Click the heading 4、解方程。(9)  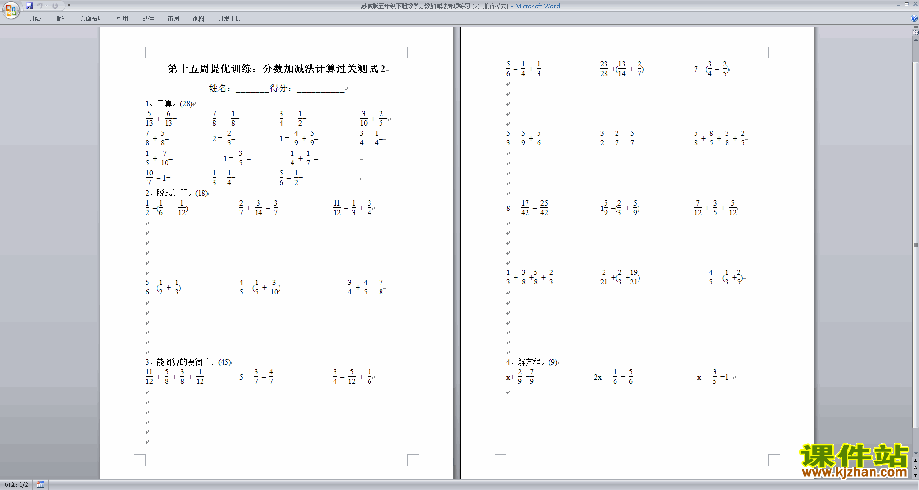click(x=532, y=362)
